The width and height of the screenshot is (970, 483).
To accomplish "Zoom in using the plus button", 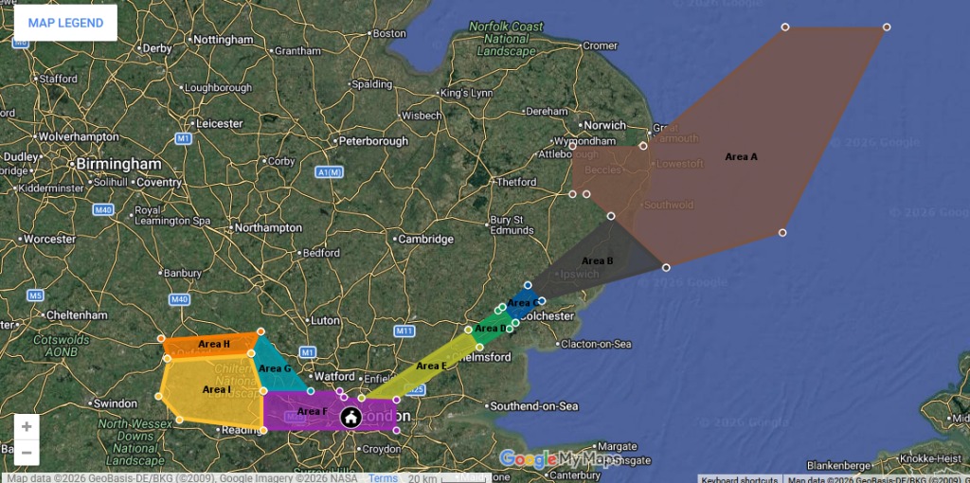I will 27,426.
